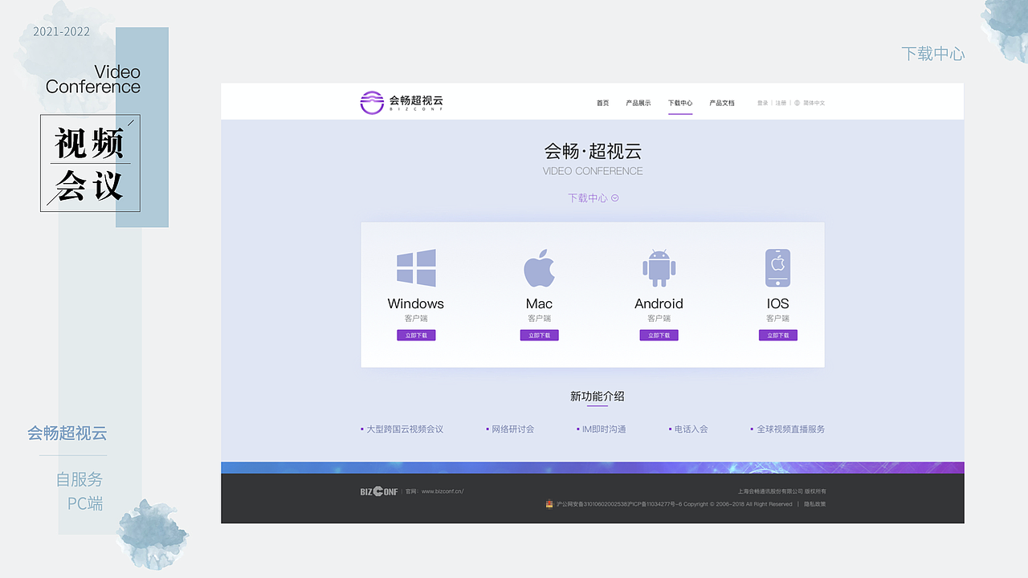Click the IM即时沟通 feature link

604,429
